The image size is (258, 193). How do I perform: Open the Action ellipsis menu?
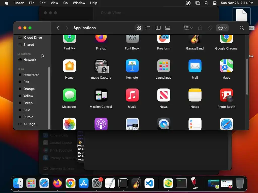pos(222,28)
